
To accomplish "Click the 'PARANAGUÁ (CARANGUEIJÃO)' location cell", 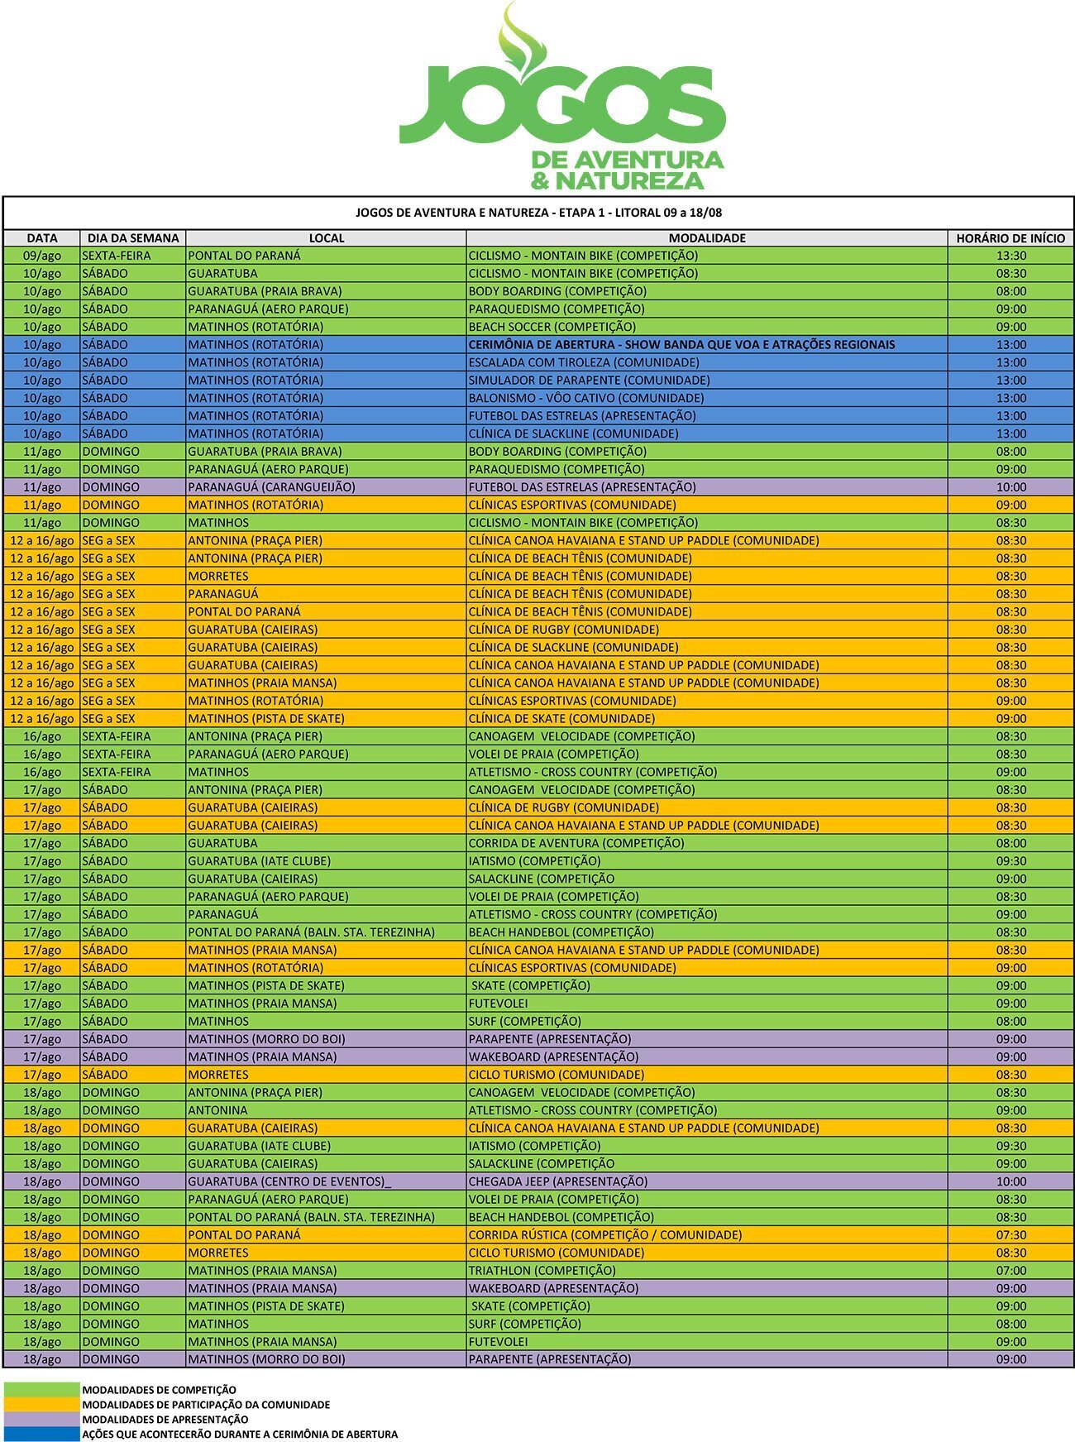I will 327,487.
